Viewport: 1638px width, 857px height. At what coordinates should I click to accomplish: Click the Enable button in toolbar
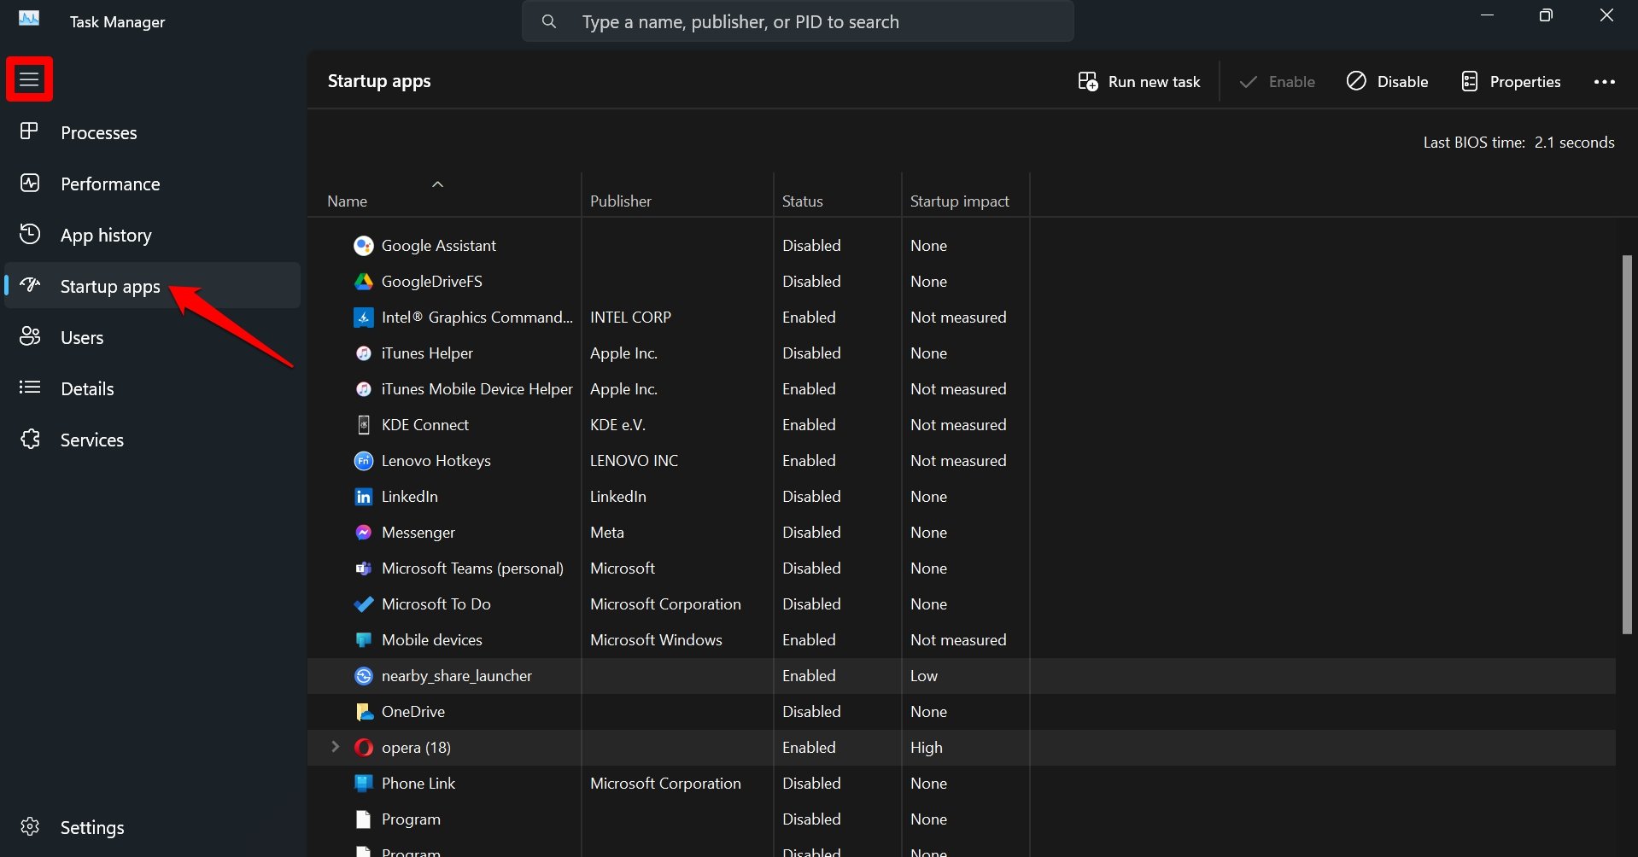pos(1277,81)
